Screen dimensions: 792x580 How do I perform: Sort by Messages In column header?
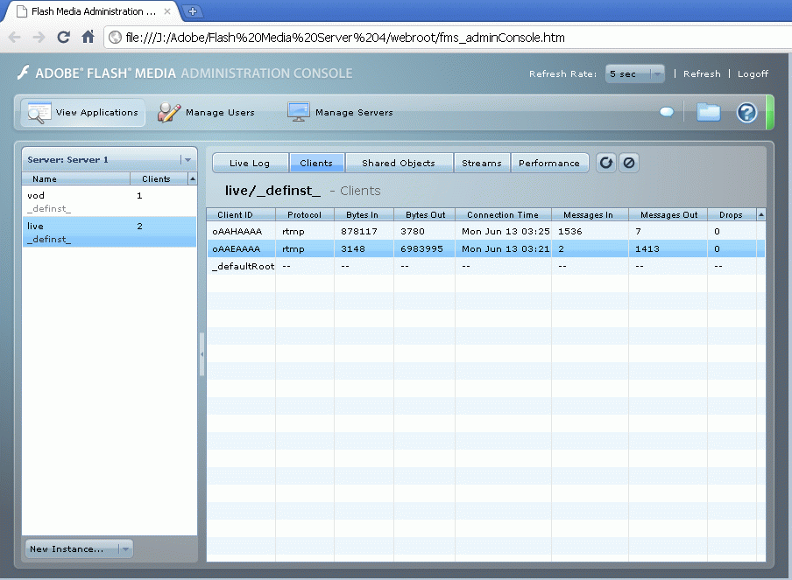coord(590,215)
